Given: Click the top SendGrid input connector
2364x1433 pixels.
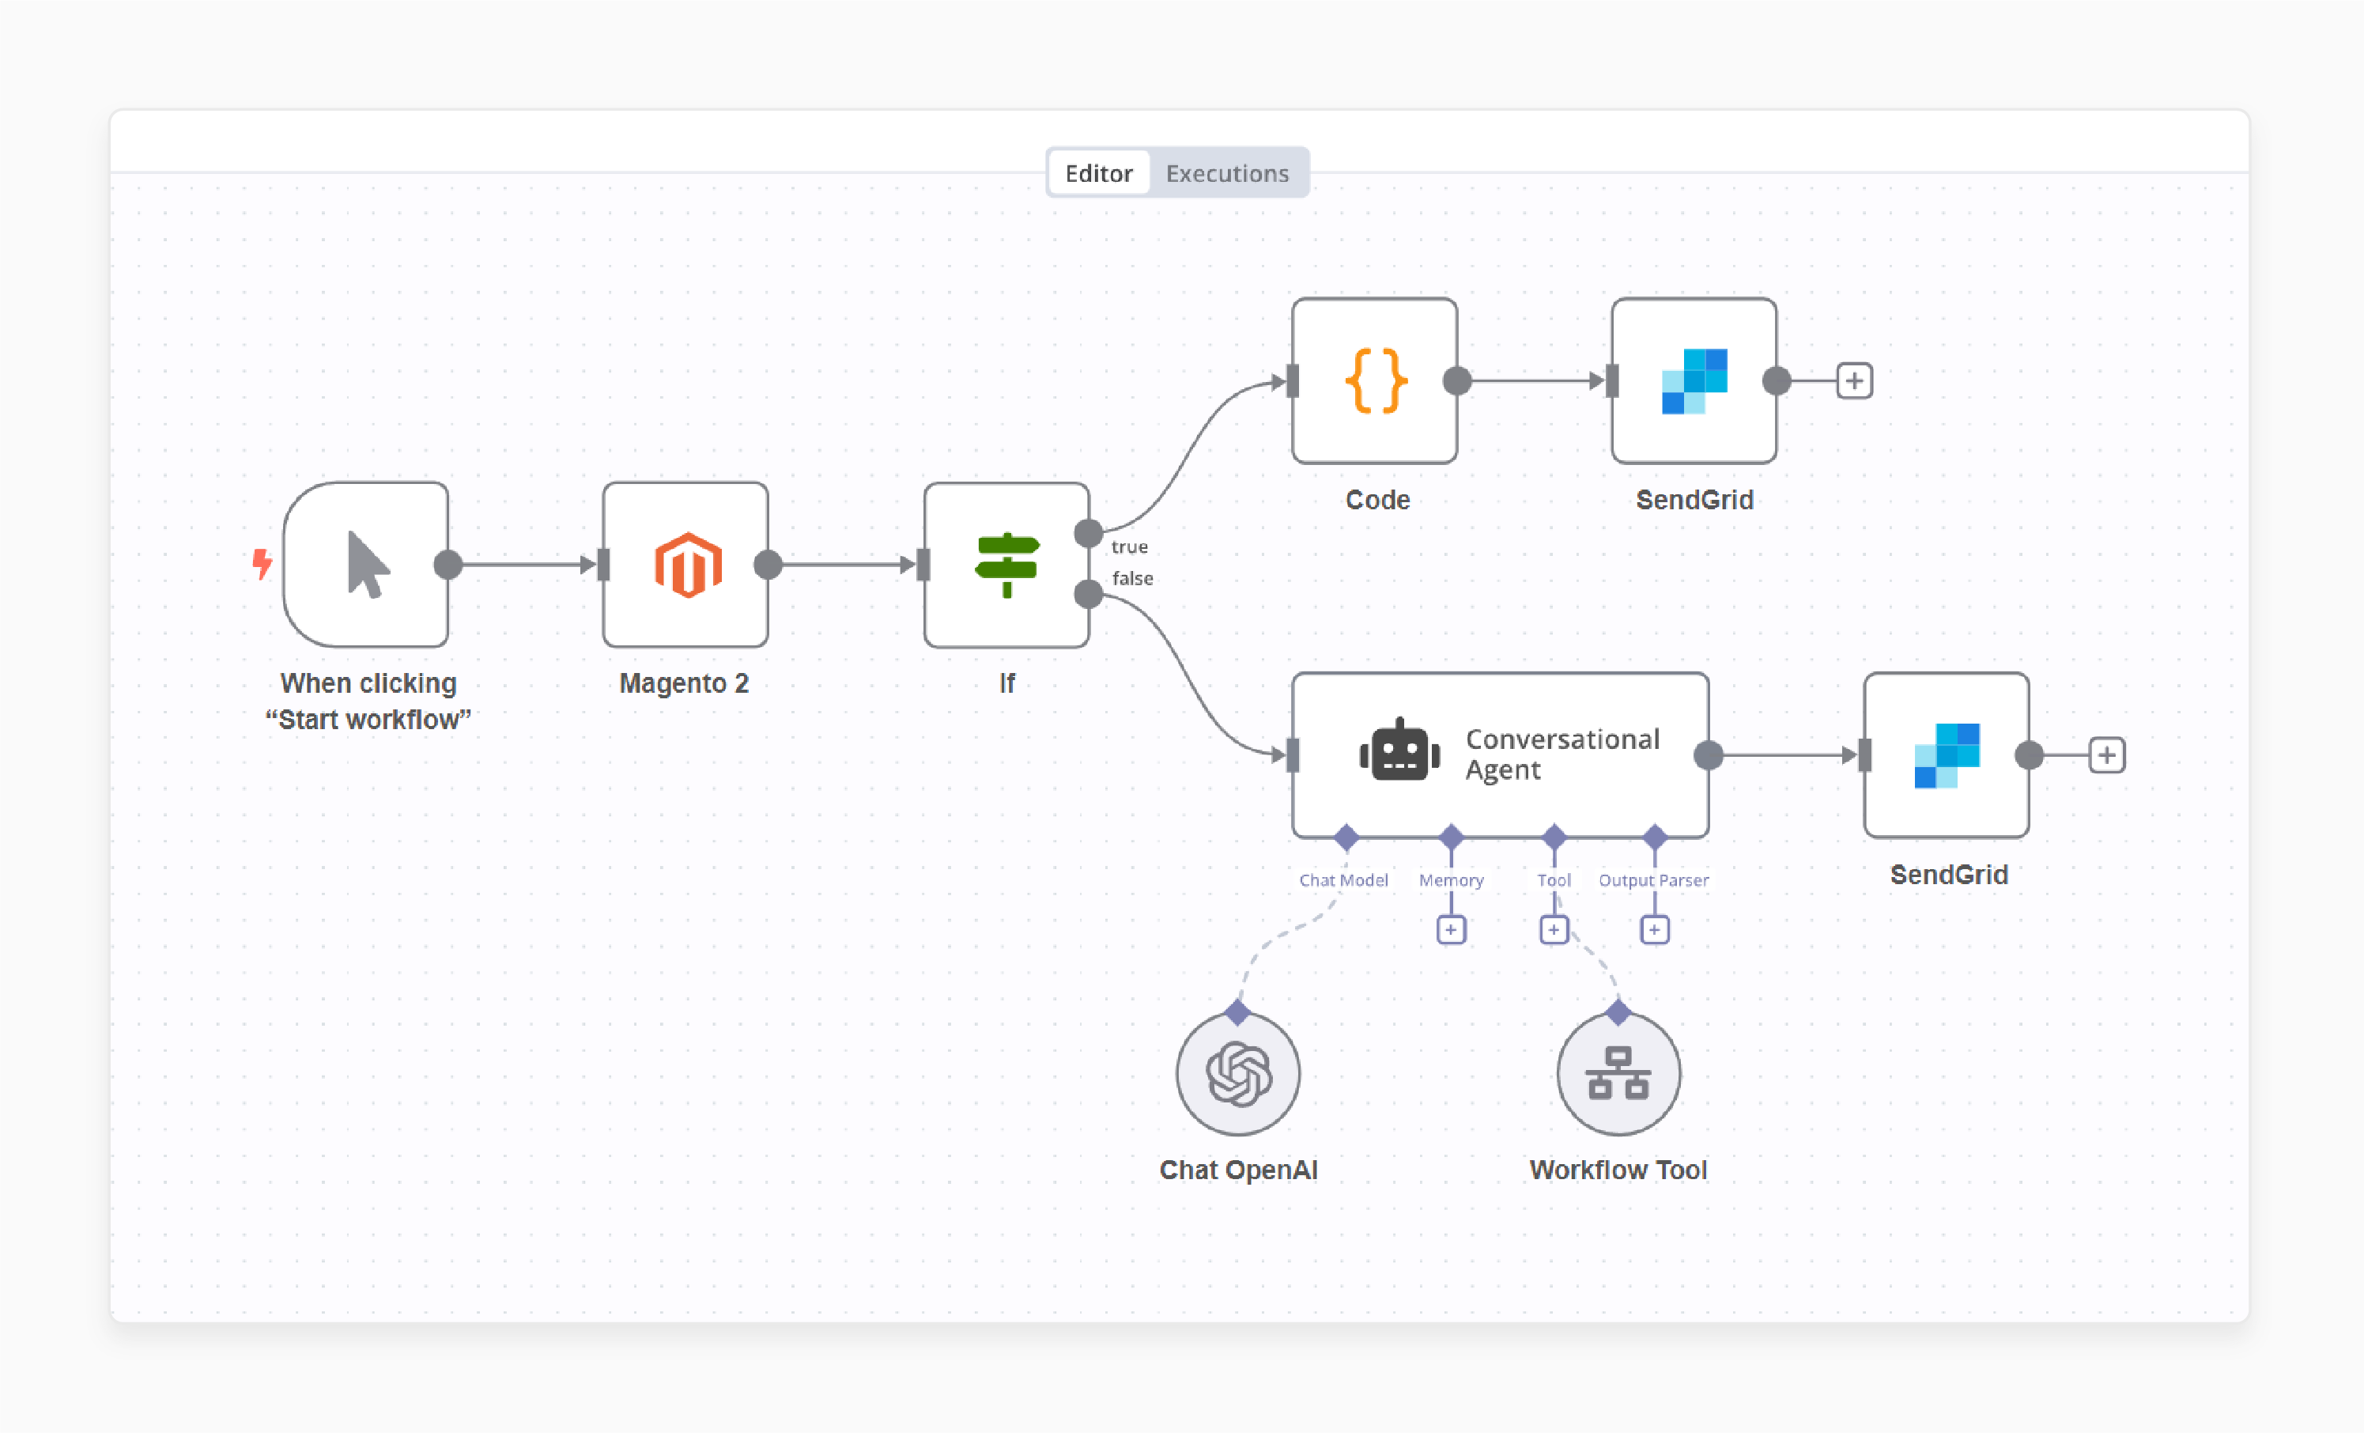Looking at the screenshot, I should (1612, 381).
